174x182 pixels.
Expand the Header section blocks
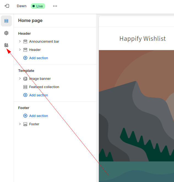[20, 50]
